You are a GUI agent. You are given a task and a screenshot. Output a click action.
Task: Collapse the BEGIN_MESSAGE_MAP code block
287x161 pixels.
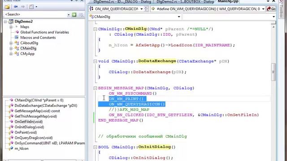click(x=95, y=88)
